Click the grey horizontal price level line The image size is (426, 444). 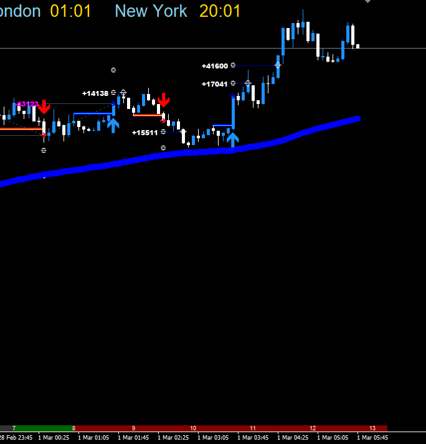213,49
